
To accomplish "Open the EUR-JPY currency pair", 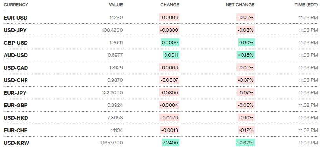I will [x=15, y=93].
